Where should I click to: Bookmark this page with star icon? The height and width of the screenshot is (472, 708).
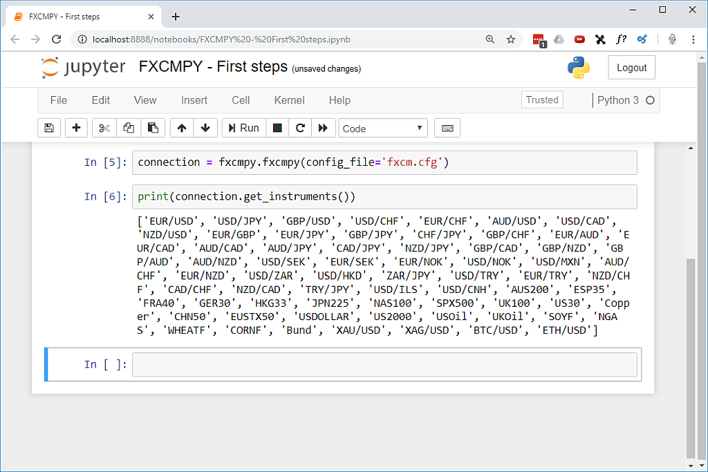[x=511, y=39]
